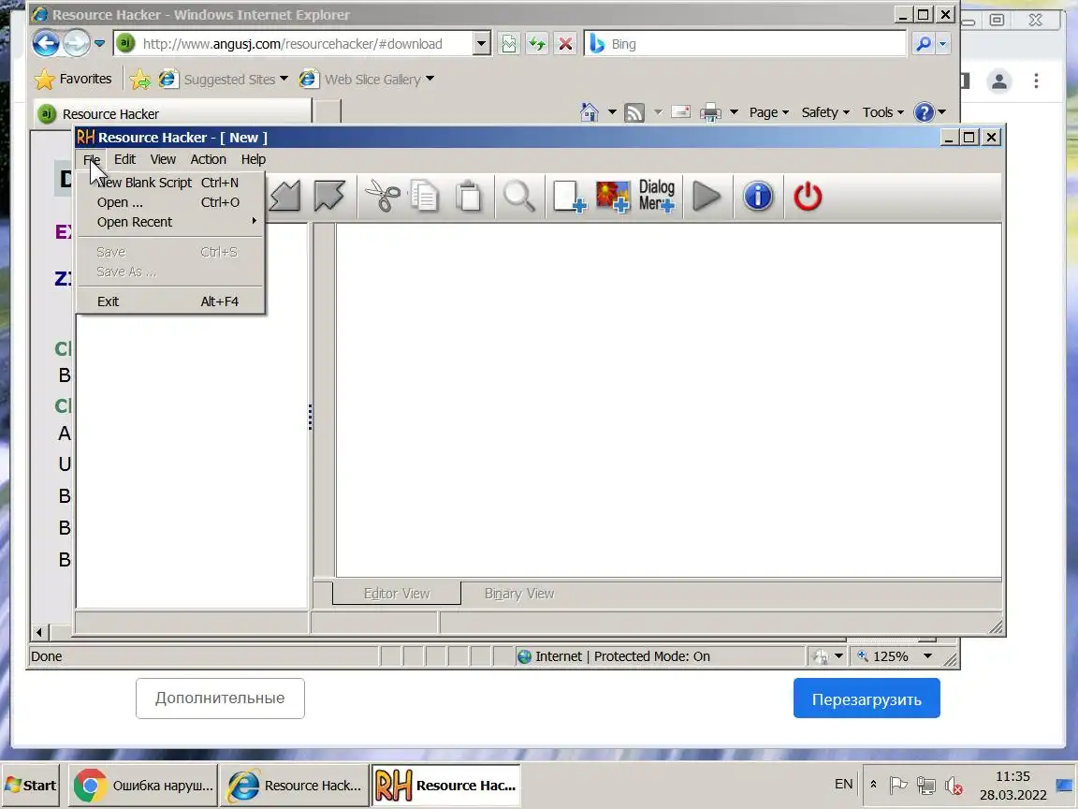Click the Copy icon in Resource Hacker toolbar
1078x809 pixels.
(425, 196)
